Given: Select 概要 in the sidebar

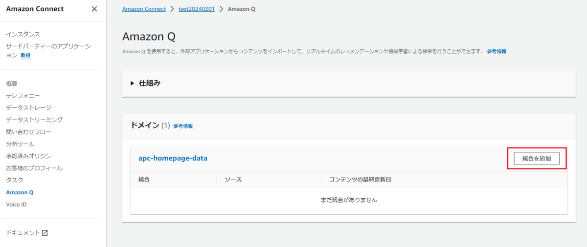Looking at the screenshot, I should [12, 83].
